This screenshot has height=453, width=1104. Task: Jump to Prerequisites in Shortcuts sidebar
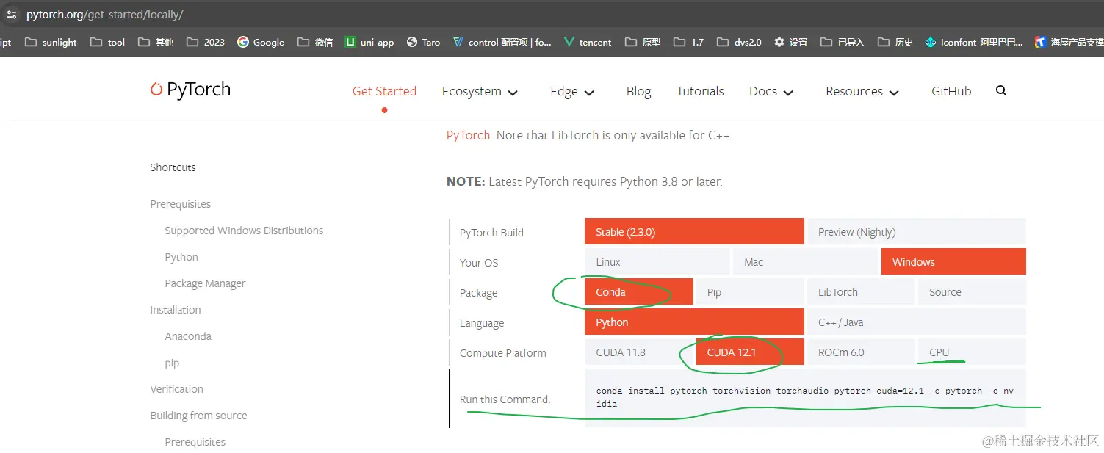[180, 203]
